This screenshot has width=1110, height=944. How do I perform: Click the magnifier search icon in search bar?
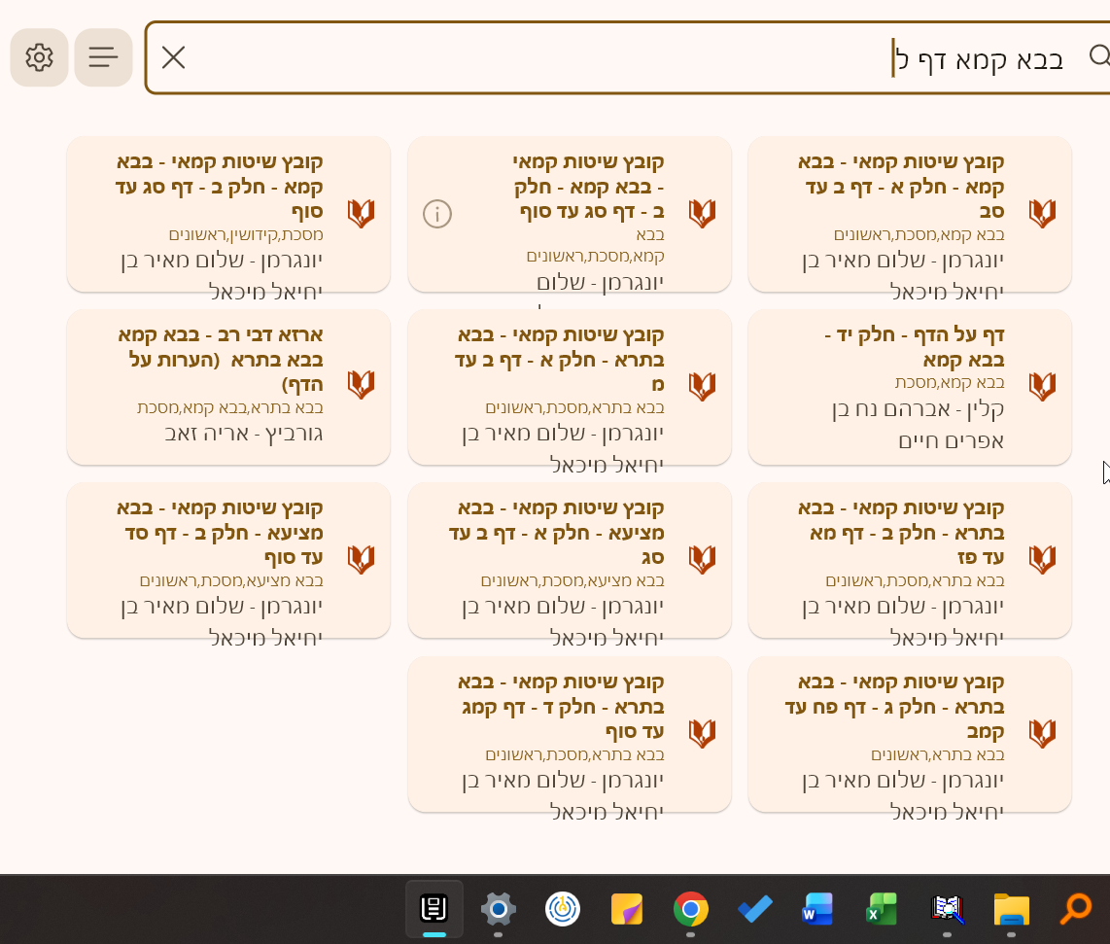(x=1098, y=56)
